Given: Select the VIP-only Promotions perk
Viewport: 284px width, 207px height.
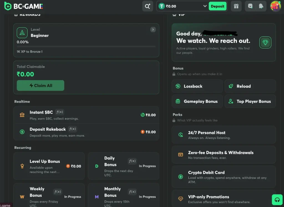Looking at the screenshot, I should tap(224, 198).
